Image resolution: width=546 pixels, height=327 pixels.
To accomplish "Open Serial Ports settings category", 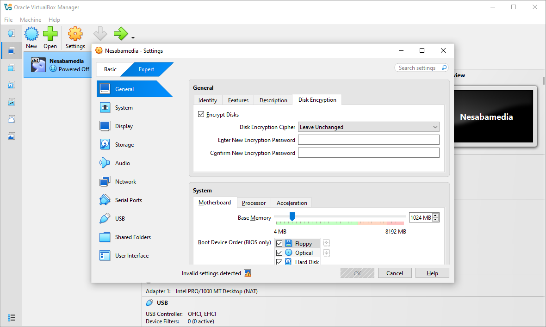I will (x=128, y=200).
